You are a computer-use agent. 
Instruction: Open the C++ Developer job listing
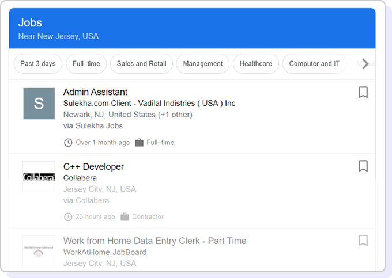[93, 167]
